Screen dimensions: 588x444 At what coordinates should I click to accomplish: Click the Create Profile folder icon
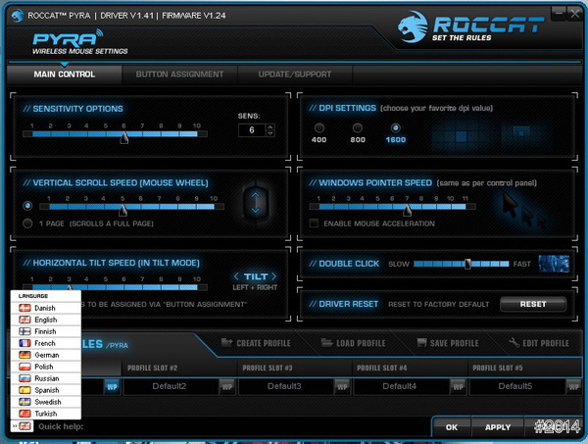pyautogui.click(x=228, y=343)
